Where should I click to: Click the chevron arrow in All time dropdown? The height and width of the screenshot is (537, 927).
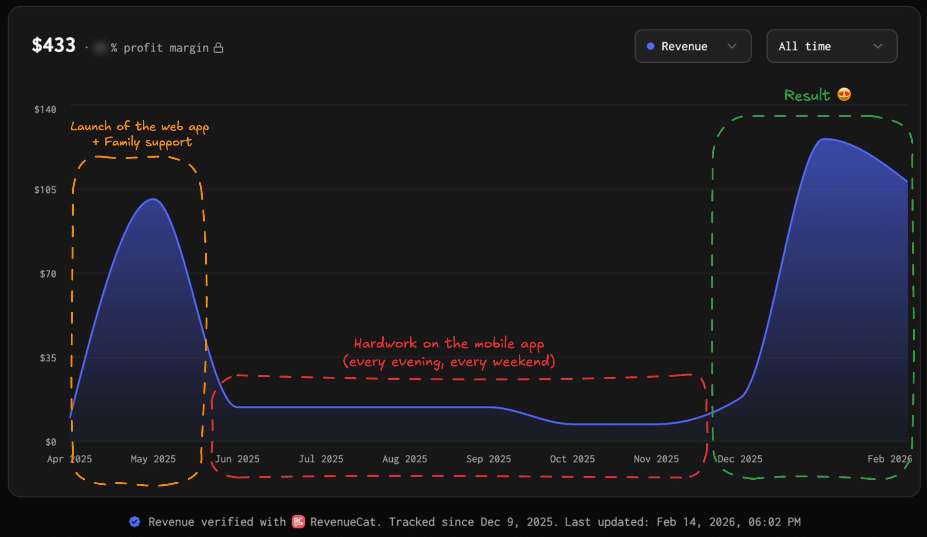[878, 46]
